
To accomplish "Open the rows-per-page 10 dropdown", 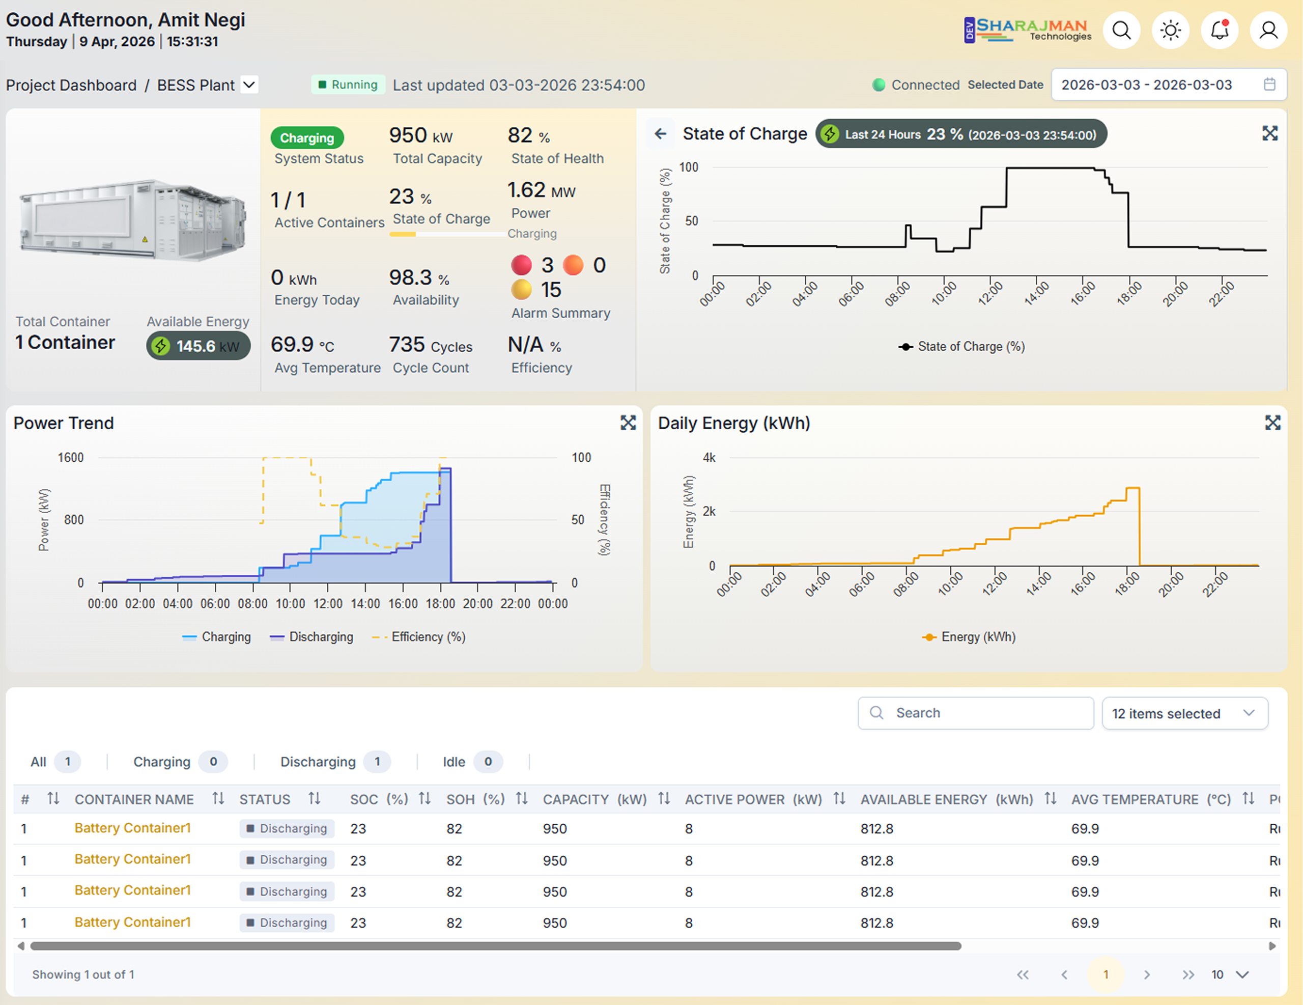I will click(1230, 974).
